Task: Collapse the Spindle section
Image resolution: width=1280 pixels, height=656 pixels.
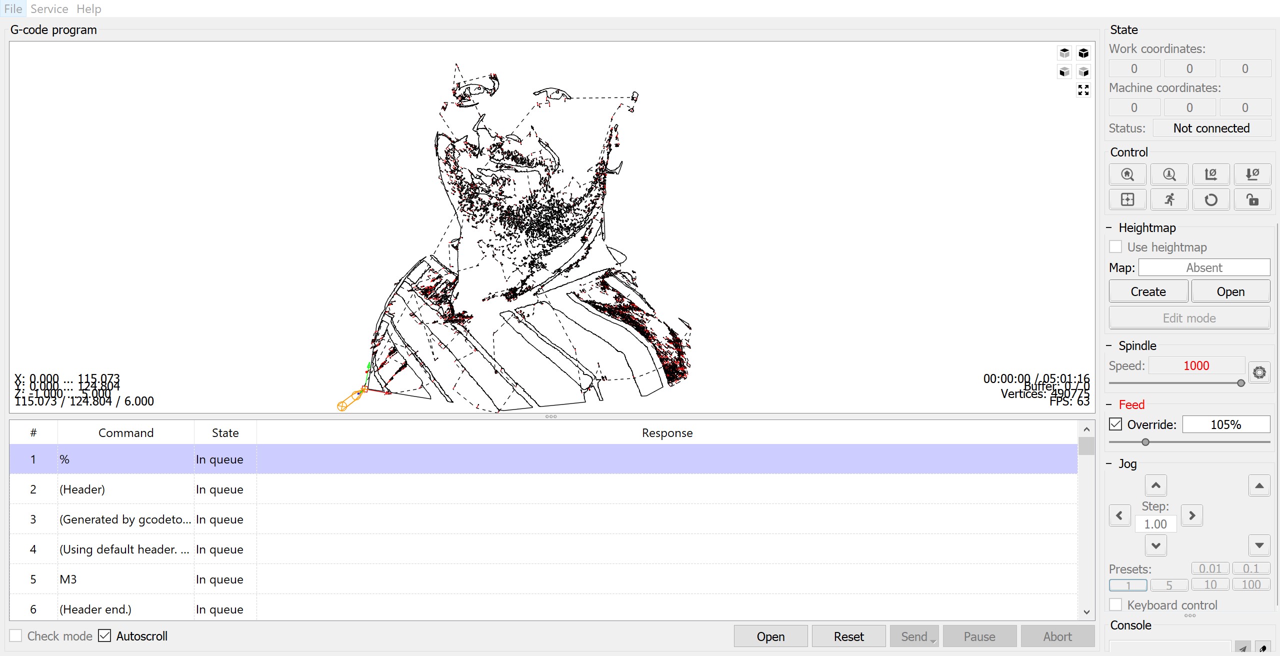Action: pyautogui.click(x=1108, y=346)
